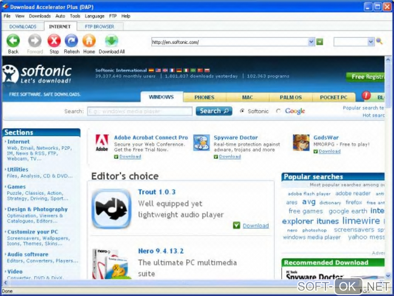Image resolution: width=394 pixels, height=296 pixels.
Task: Click Download link under GodsWar
Action: [x=329, y=151]
